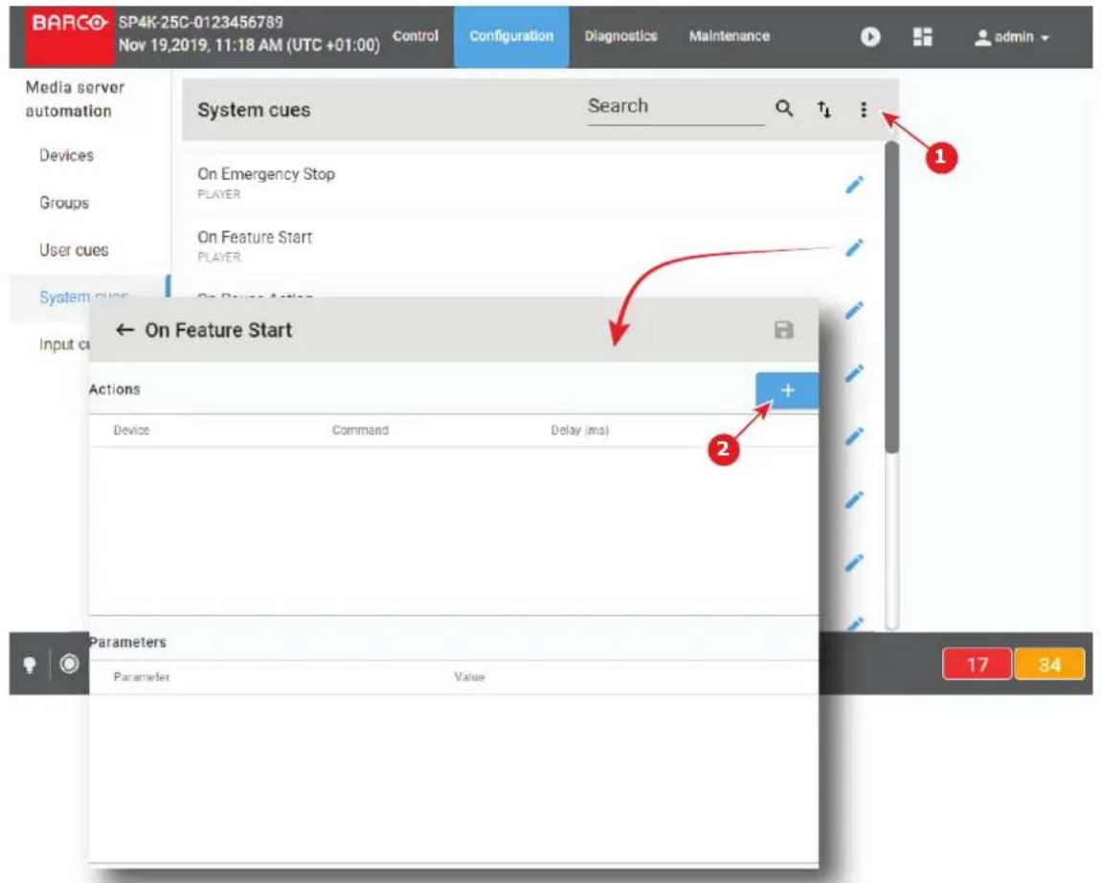Open the dashboard grid icon
This screenshot has width=1102, height=883.
(x=922, y=36)
